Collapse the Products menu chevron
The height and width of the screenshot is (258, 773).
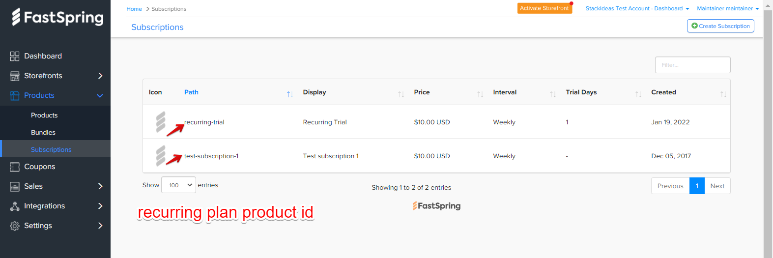click(100, 95)
